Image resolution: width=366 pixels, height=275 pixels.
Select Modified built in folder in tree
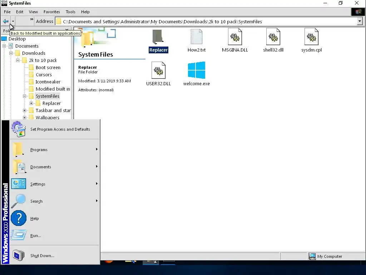[53, 89]
